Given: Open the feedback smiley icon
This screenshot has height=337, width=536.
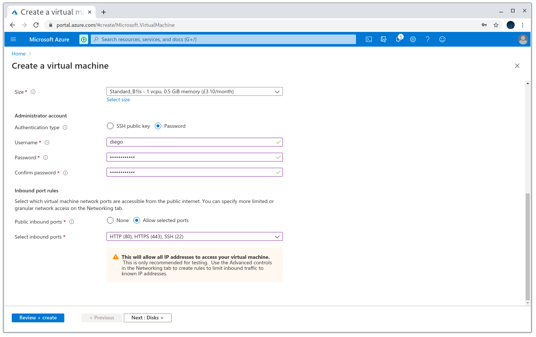Looking at the screenshot, I should (442, 39).
